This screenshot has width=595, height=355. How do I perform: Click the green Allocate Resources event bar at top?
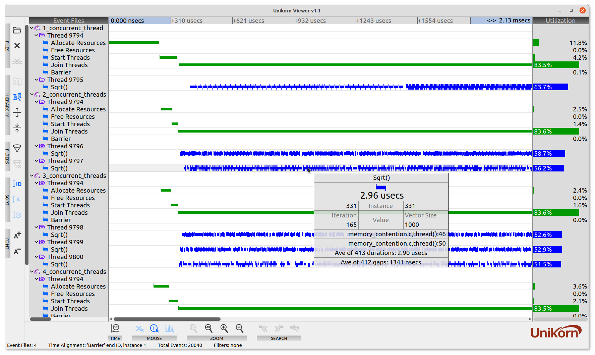[x=134, y=43]
